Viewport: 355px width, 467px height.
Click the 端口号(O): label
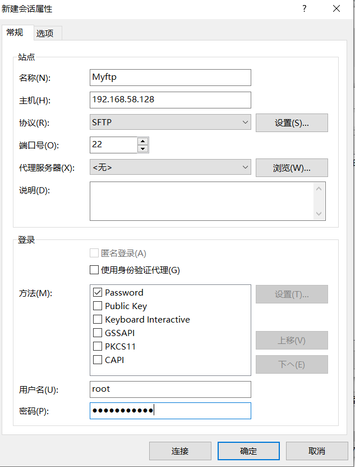click(x=39, y=146)
